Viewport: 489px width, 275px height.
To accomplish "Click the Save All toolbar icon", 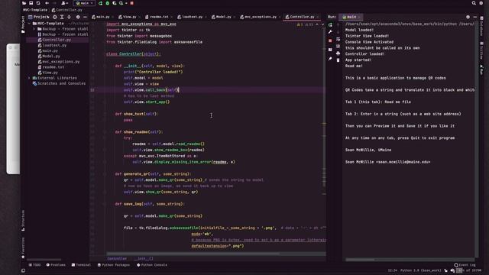I will click(x=31, y=3).
